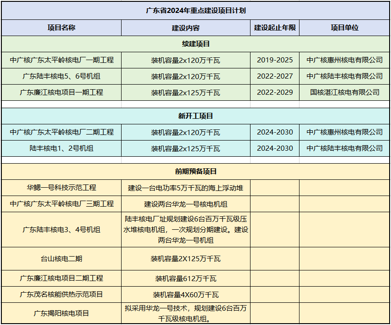391x325 pixels.
Task: Click the 项目名称 column header
Action: tap(61, 28)
